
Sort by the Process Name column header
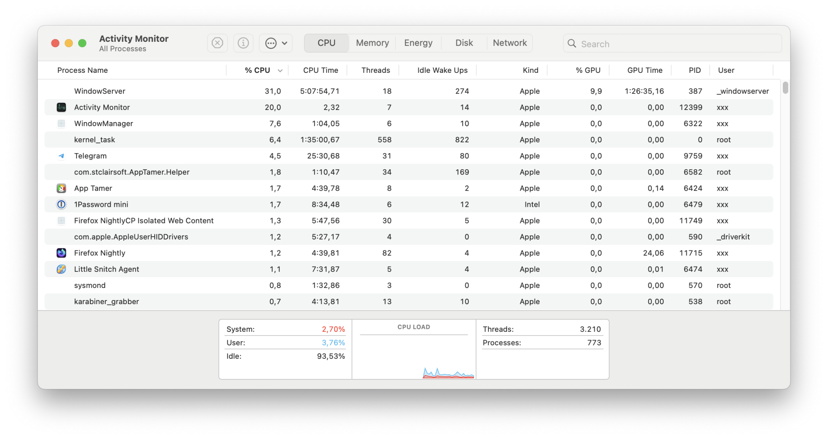click(x=82, y=70)
